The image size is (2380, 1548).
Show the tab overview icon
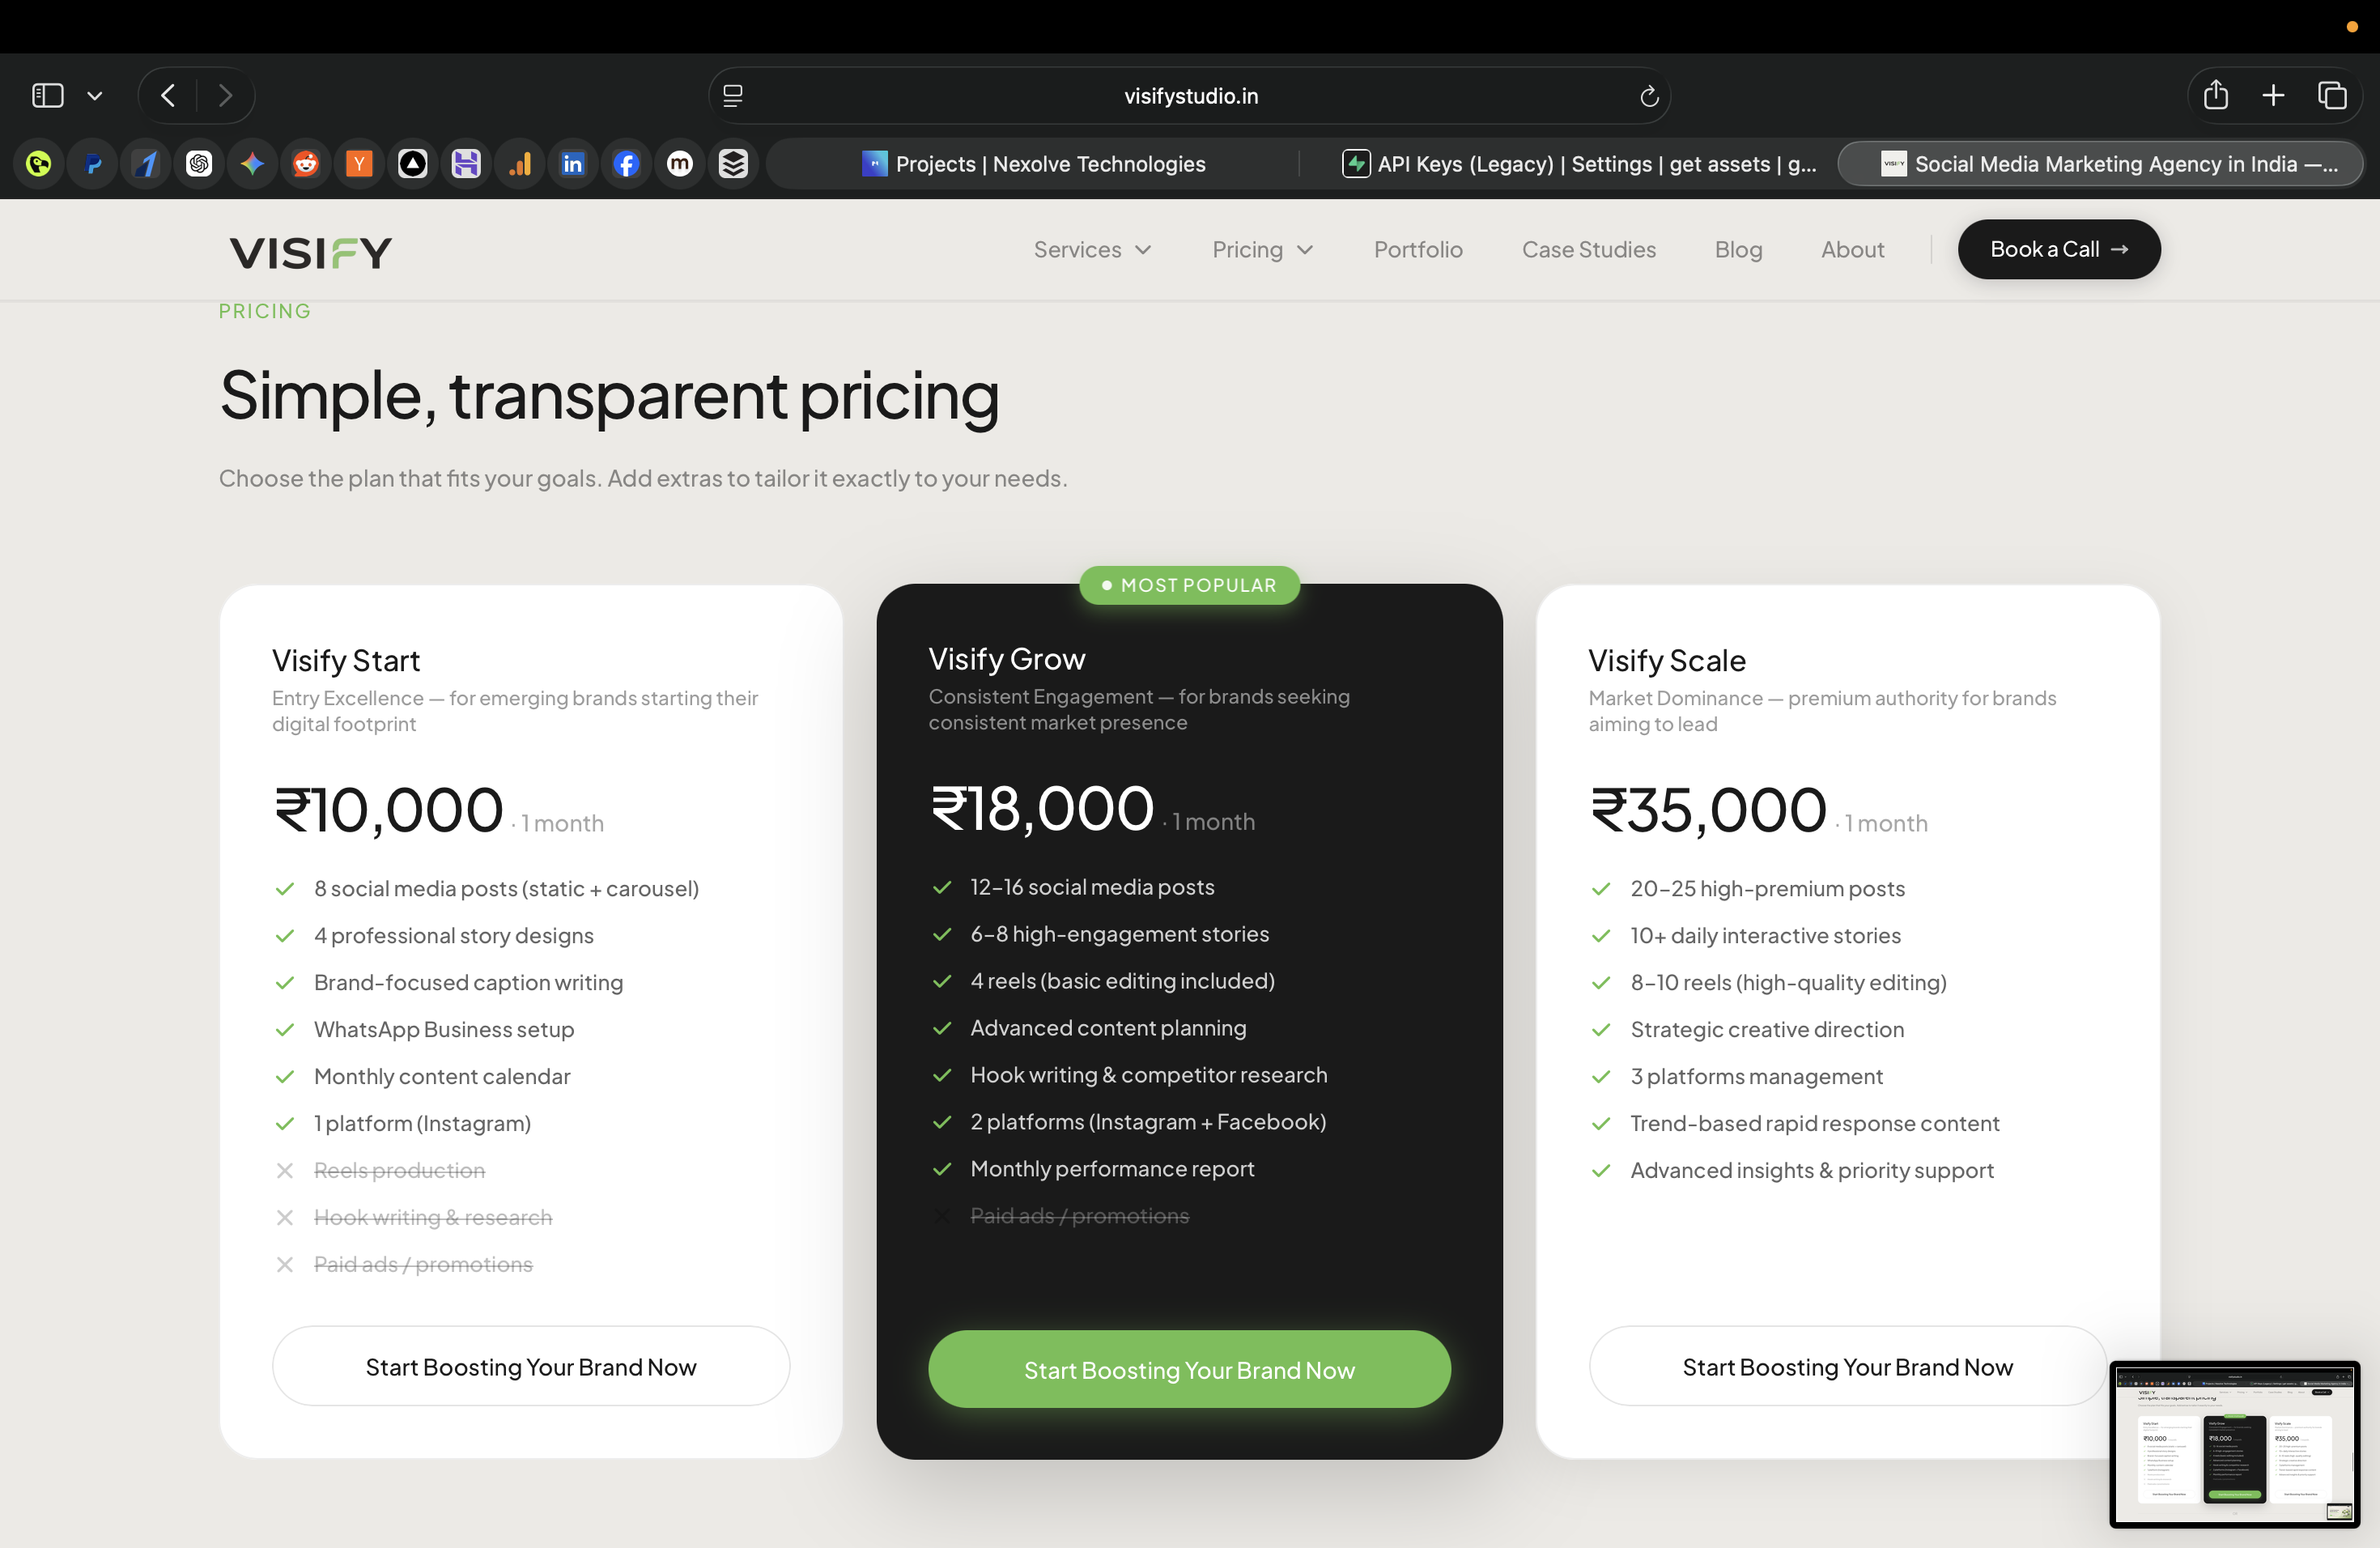pos(2332,96)
